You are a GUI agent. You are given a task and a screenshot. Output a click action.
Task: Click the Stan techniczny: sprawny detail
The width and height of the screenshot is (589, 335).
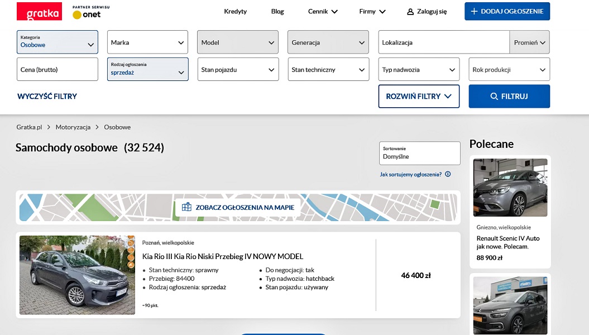pos(184,270)
